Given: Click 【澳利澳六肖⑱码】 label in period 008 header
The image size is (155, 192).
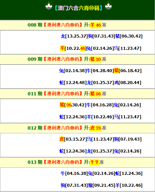Looking at the screenshot, I should [x=63, y=25].
